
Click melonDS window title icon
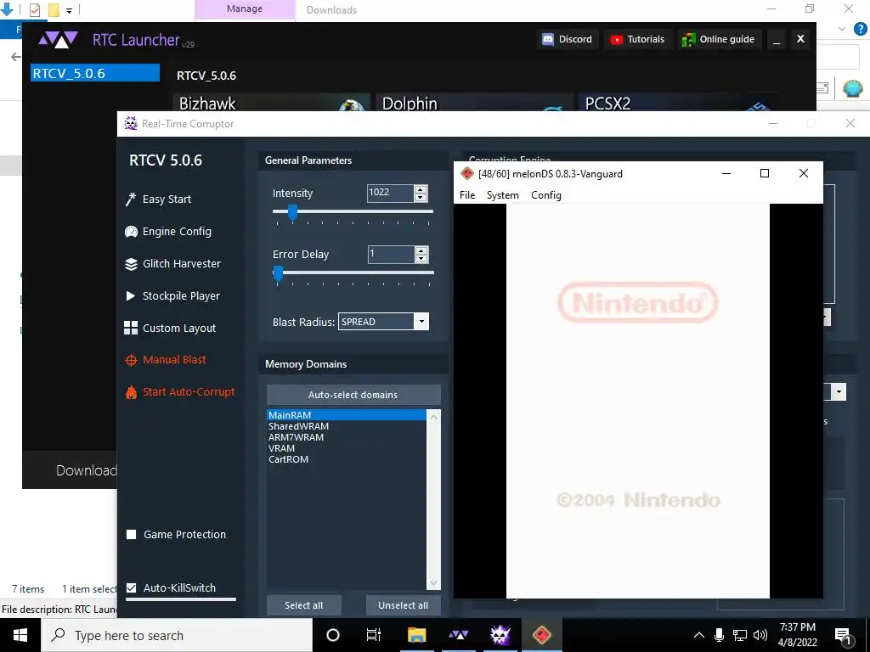coord(467,173)
